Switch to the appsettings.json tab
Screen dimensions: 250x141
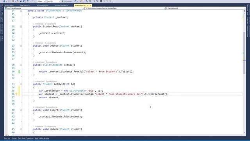coord(43,5)
